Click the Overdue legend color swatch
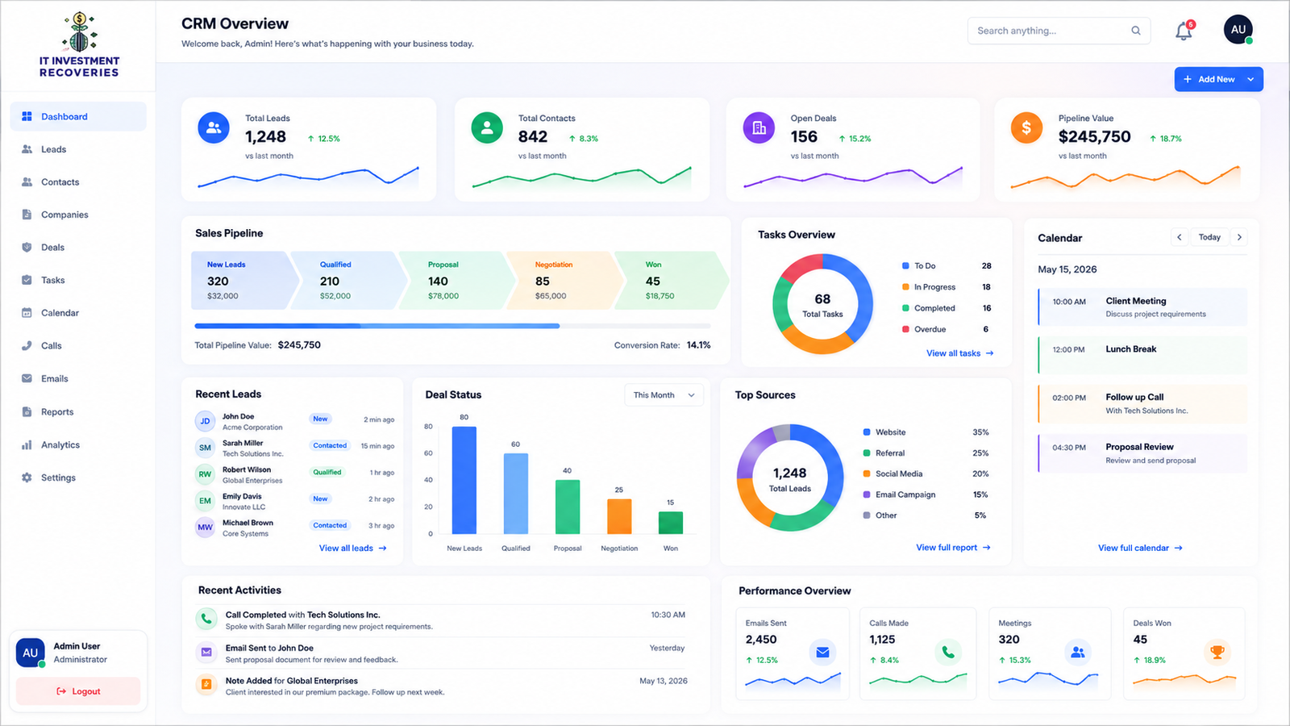This screenshot has width=1290, height=726. 906,329
